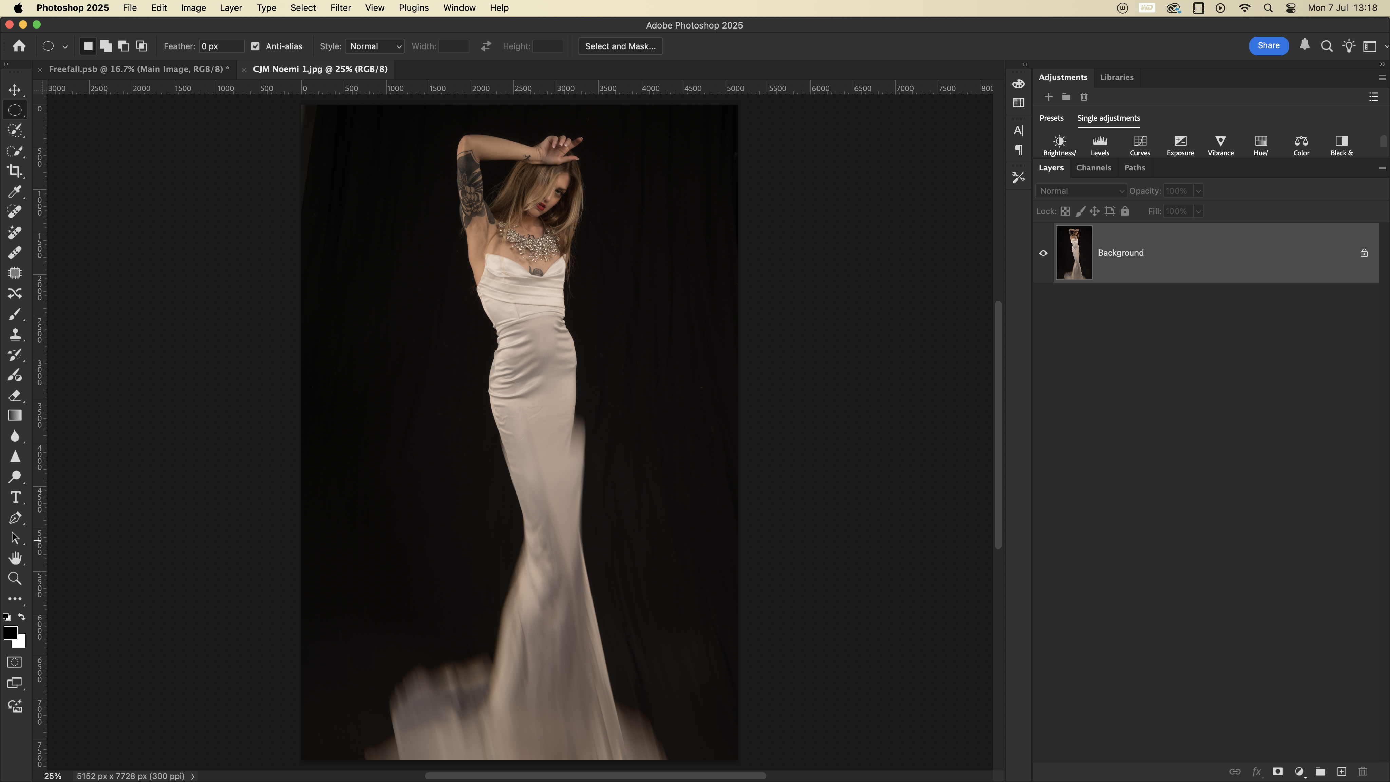Expand the Opacity dropdown arrow

(1198, 191)
